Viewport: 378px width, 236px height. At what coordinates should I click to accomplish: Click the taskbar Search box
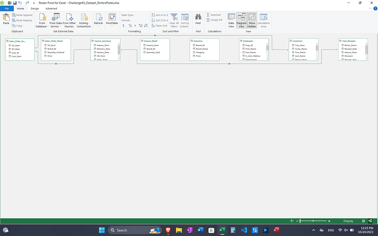[x=135, y=230]
